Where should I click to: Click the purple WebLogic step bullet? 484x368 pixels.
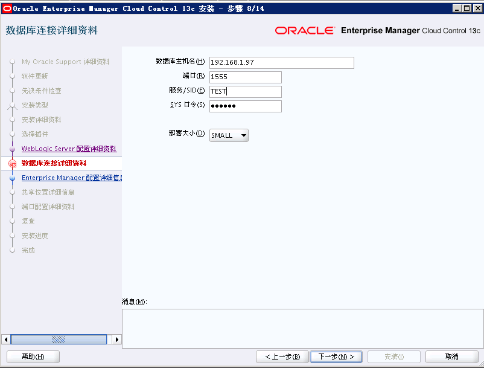click(12, 149)
